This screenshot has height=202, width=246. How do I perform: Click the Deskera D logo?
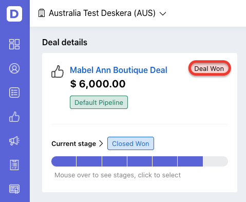click(x=14, y=14)
